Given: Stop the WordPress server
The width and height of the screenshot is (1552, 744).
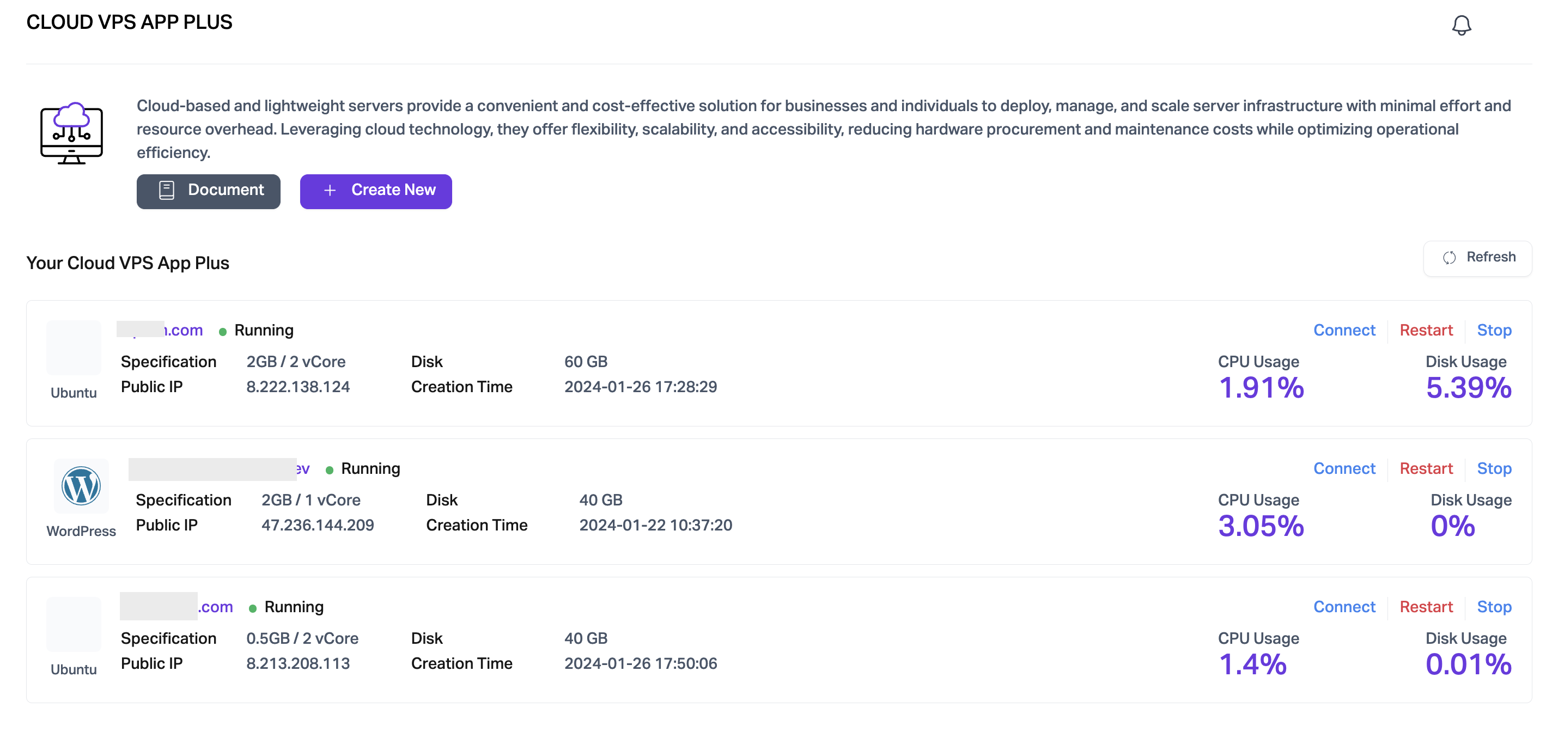Looking at the screenshot, I should [x=1494, y=468].
